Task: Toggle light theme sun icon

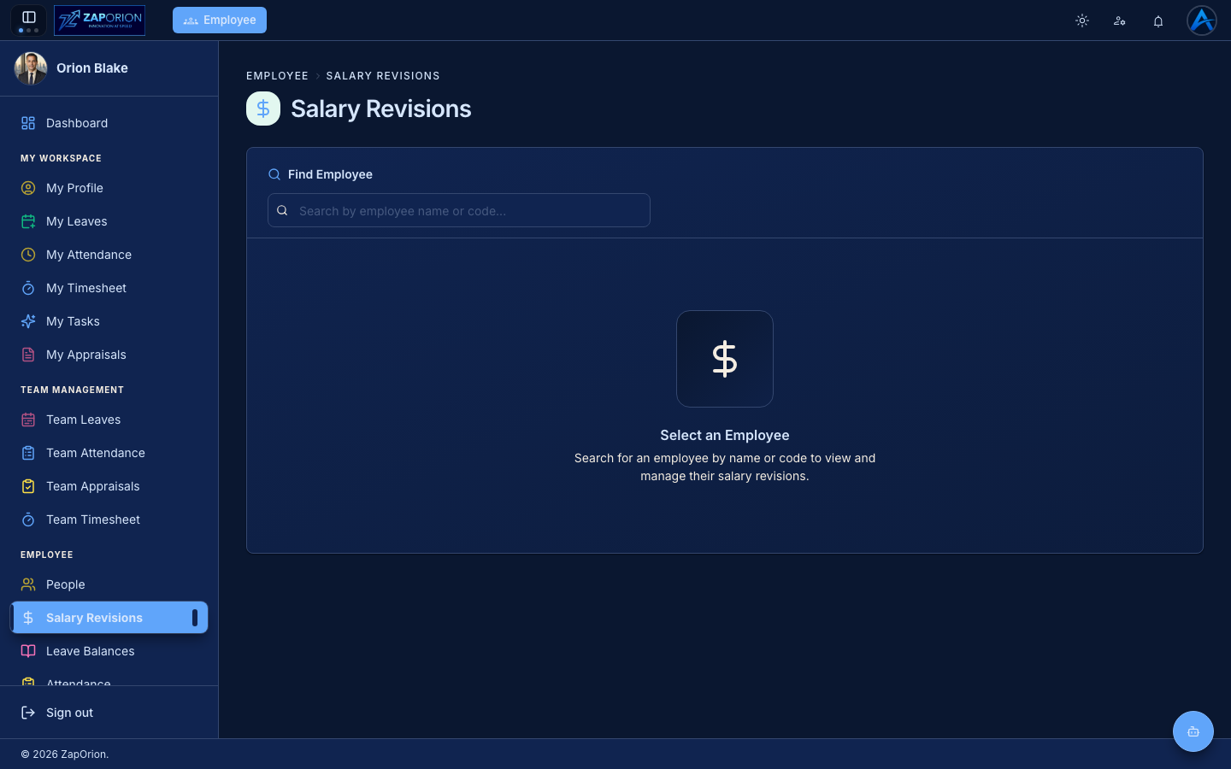Action: pyautogui.click(x=1082, y=21)
